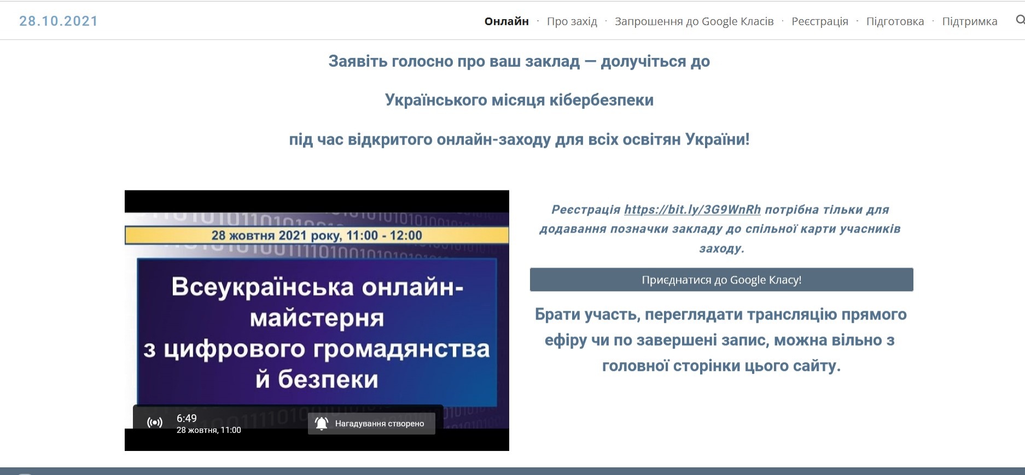Follow the bit.ly/3G9WnRh registration link
The height and width of the screenshot is (475, 1025).
[692, 210]
